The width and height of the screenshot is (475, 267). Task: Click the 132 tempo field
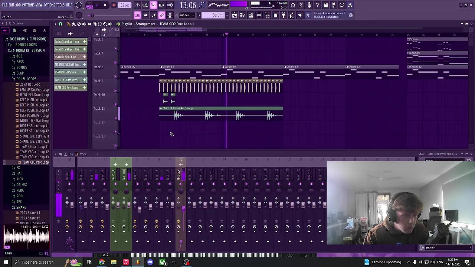click(124, 5)
